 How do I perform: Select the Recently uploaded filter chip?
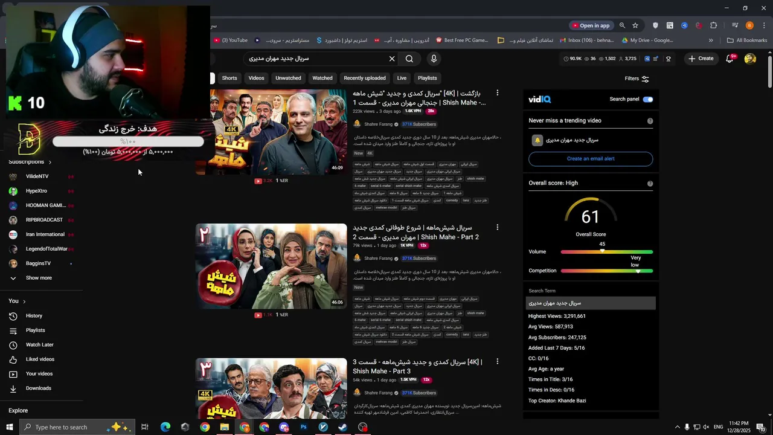coord(365,78)
